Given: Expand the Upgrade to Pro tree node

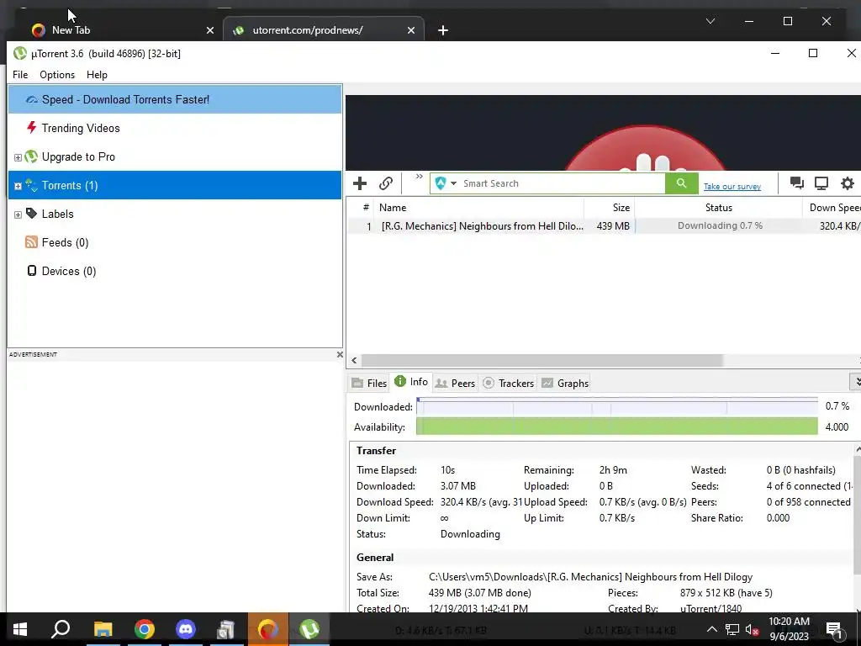Looking at the screenshot, I should [x=18, y=157].
